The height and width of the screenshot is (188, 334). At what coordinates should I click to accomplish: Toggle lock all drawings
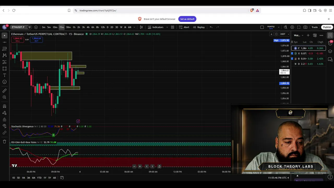[4, 120]
